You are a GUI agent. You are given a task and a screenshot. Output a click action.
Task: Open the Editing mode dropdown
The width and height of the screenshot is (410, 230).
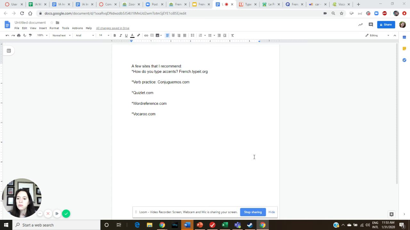click(x=377, y=35)
